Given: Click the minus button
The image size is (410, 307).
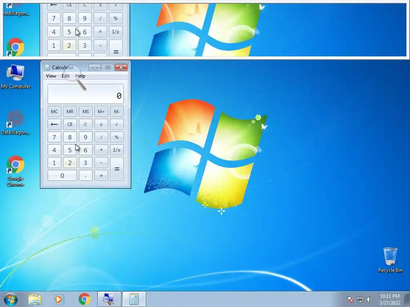Looking at the screenshot, I should [x=101, y=163].
